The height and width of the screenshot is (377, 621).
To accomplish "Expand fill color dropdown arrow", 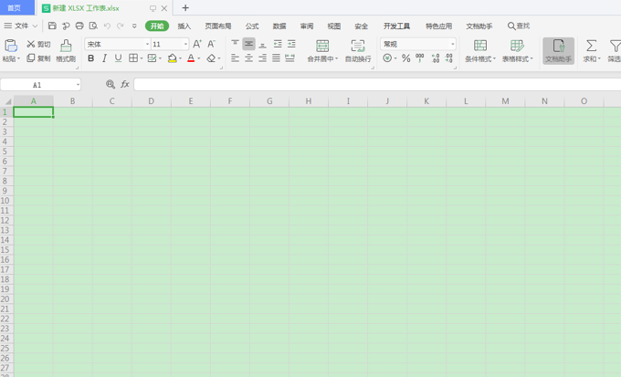I will point(180,58).
